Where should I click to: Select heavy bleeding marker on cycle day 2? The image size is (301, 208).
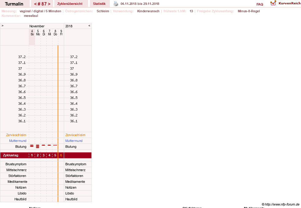(x=38, y=146)
